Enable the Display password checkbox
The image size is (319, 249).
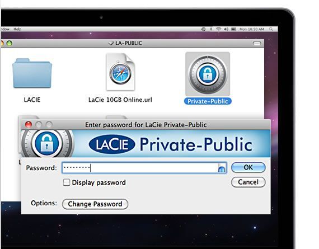[x=67, y=182]
